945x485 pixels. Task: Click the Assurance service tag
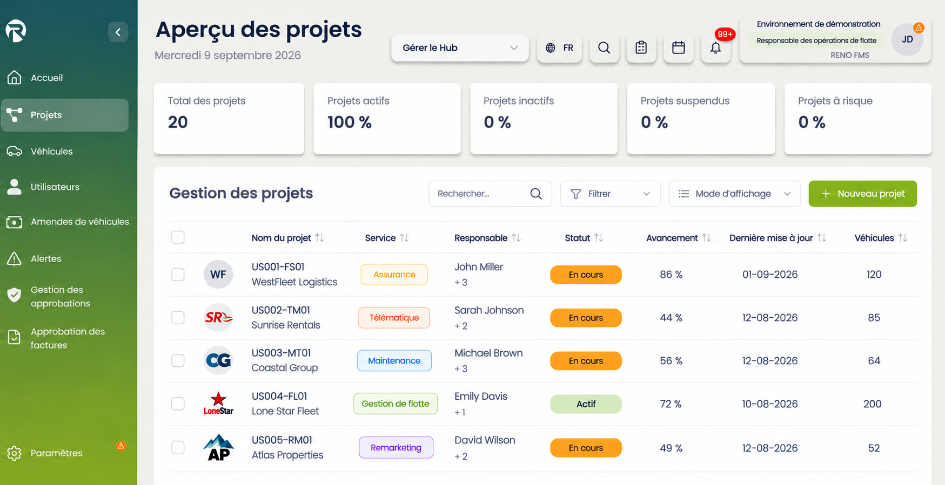point(394,275)
